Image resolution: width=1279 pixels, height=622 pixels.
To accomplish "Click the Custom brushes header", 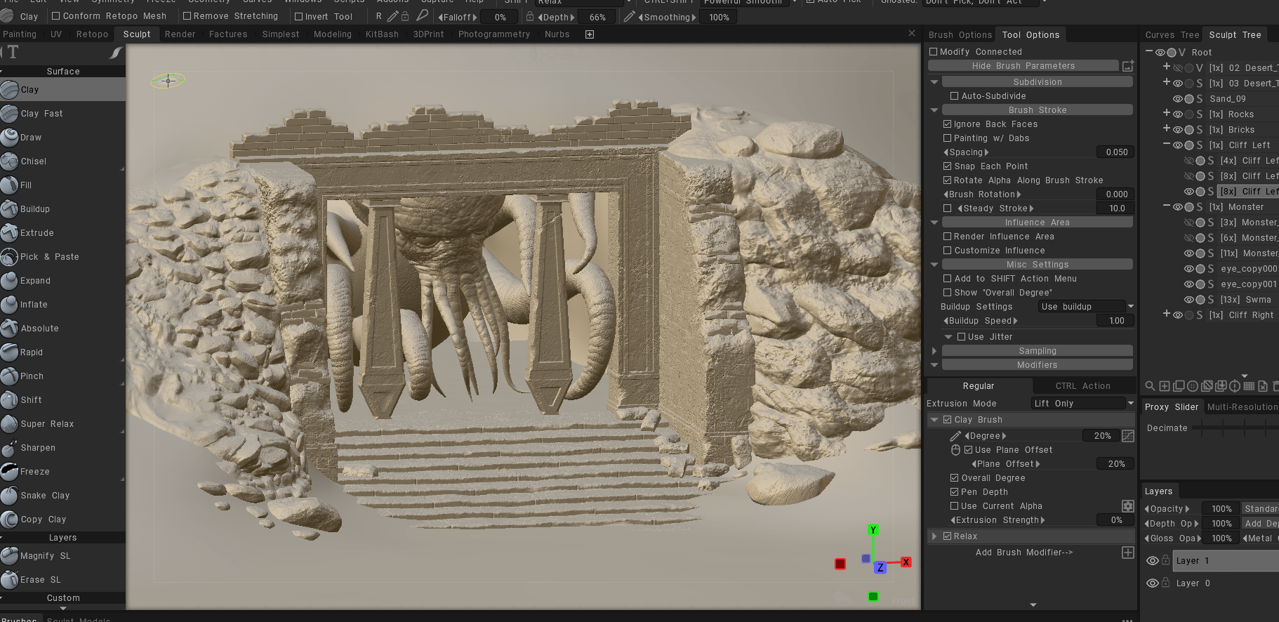I will point(62,598).
